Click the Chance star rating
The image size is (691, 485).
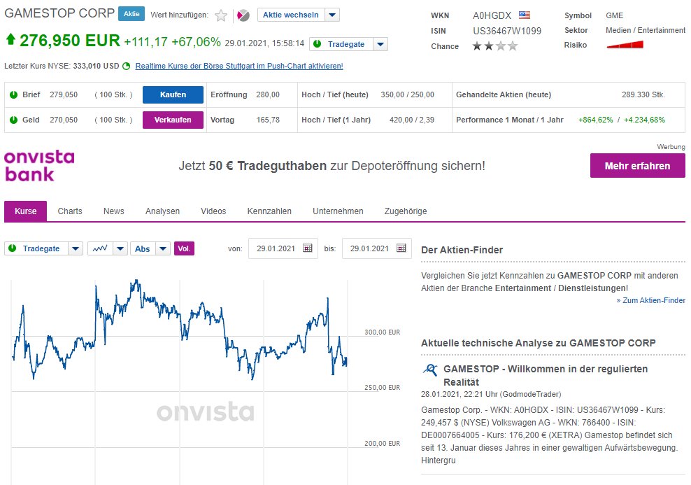(495, 46)
